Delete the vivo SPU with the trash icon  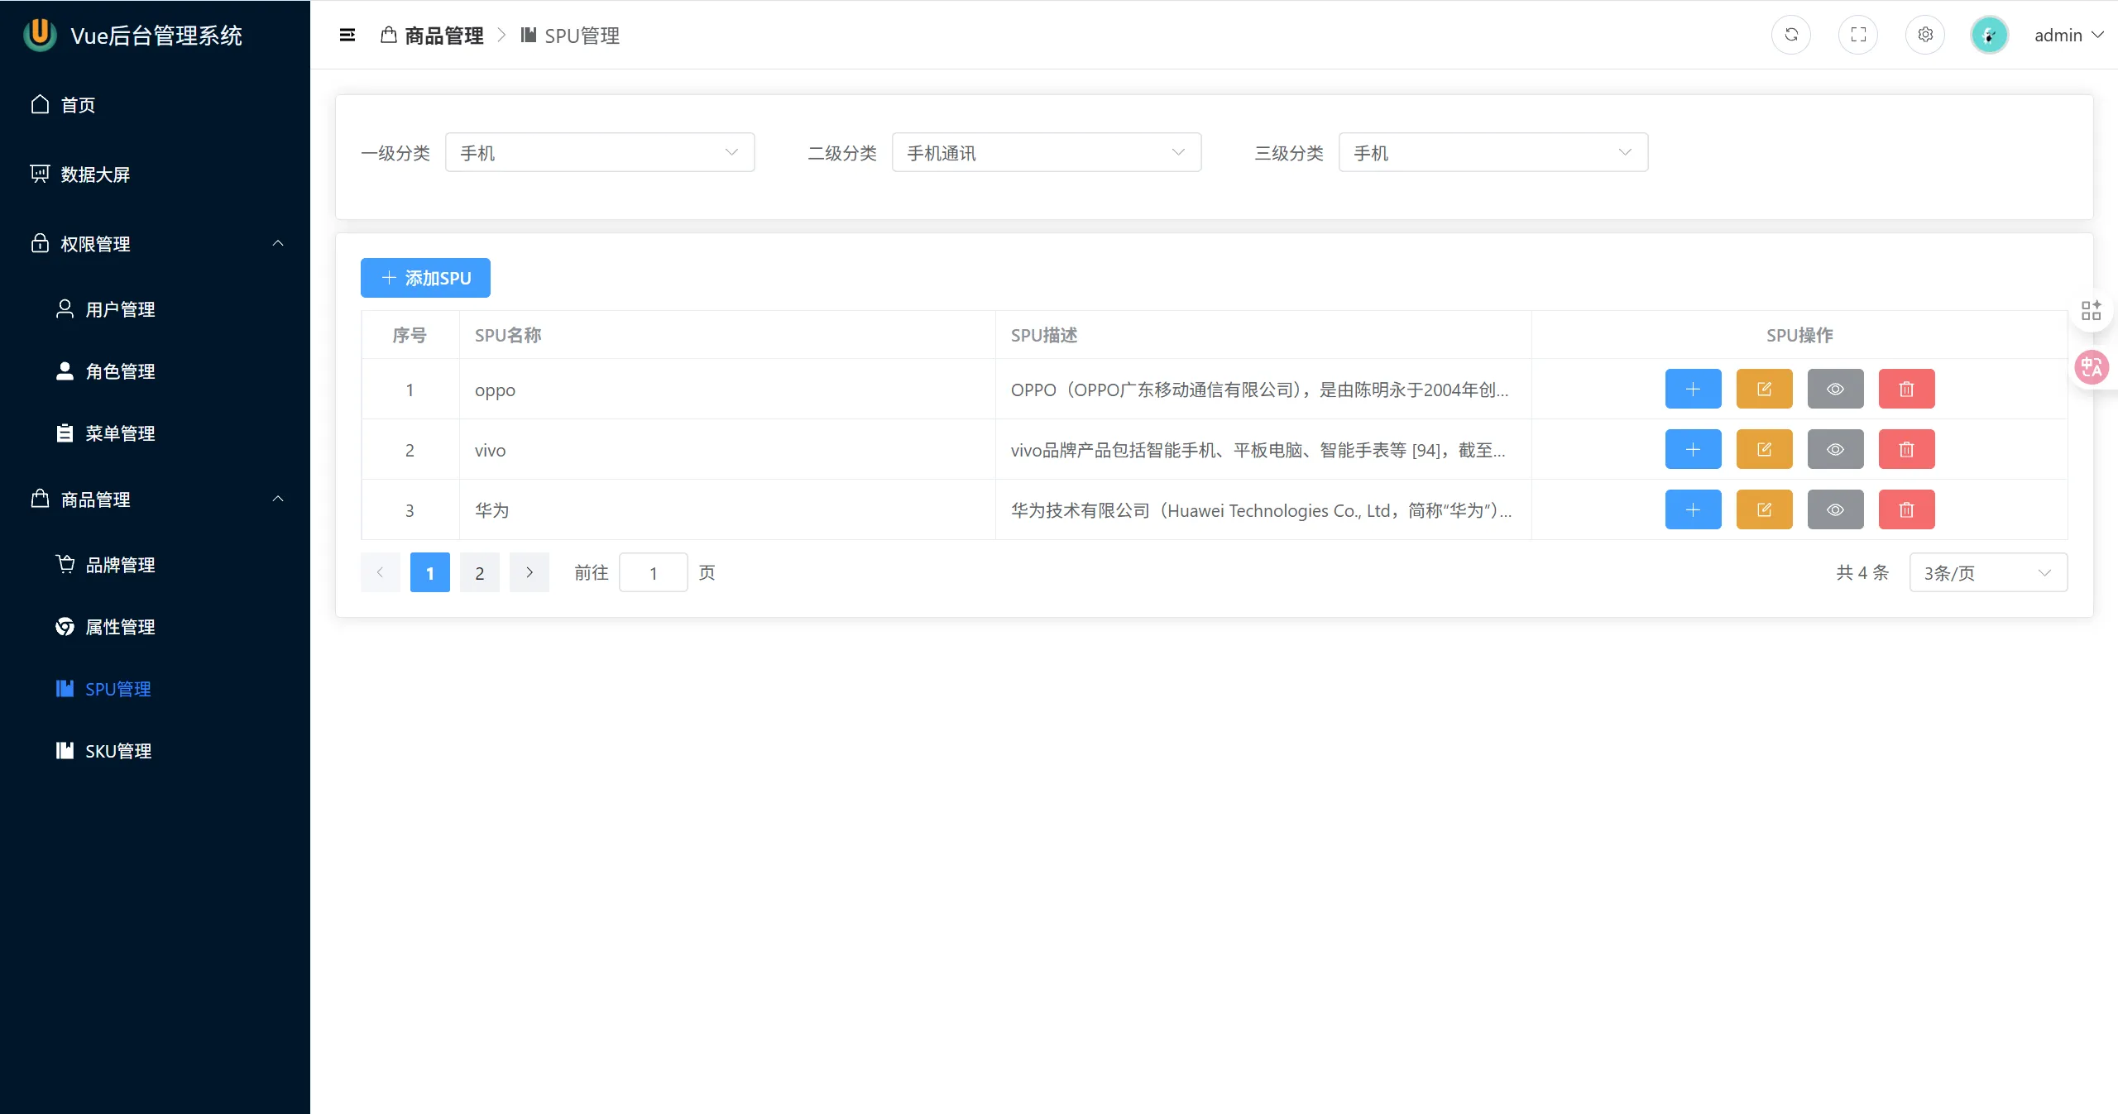(1906, 449)
